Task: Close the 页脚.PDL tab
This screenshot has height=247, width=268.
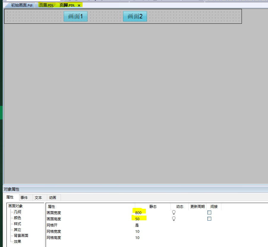Action: tap(79, 5)
